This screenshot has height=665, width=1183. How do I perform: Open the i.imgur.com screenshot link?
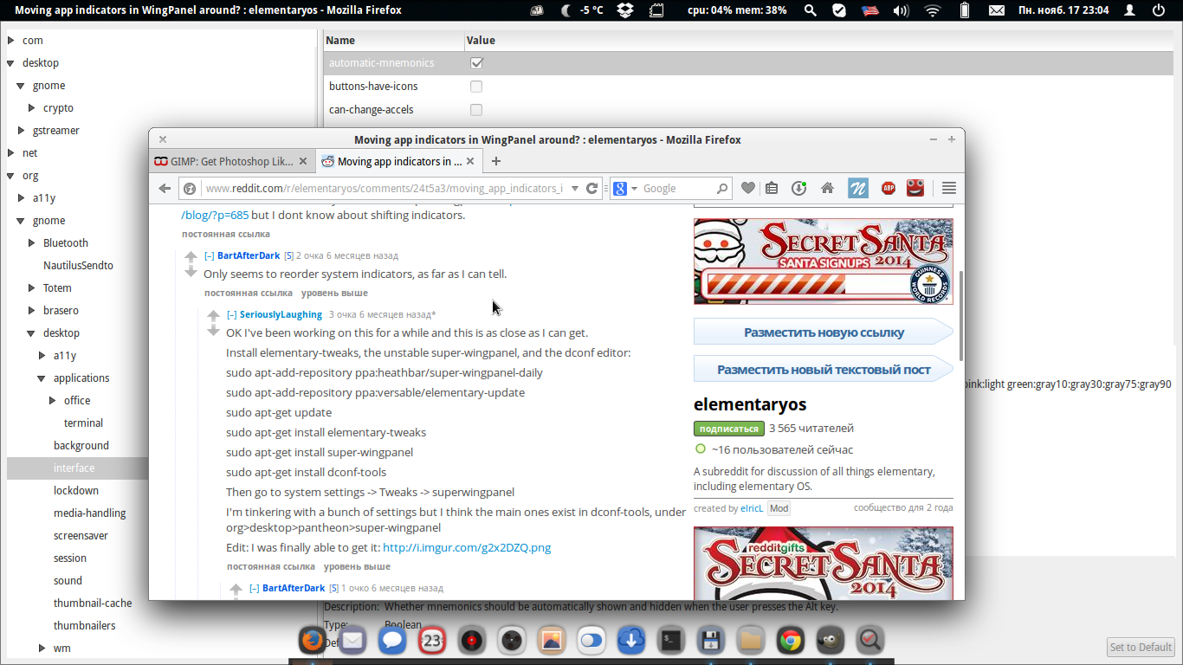pos(467,547)
